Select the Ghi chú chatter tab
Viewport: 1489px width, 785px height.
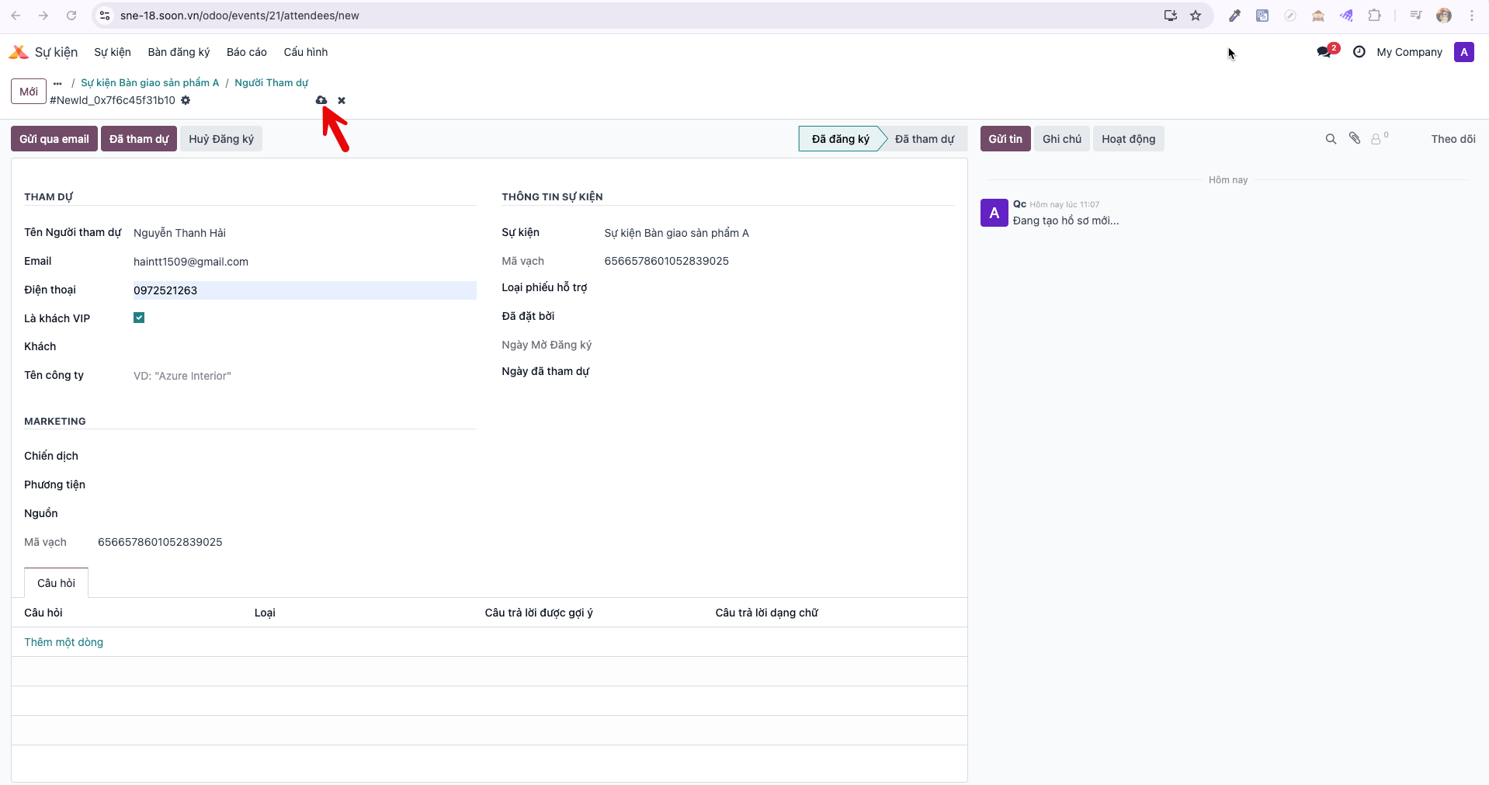(x=1062, y=139)
